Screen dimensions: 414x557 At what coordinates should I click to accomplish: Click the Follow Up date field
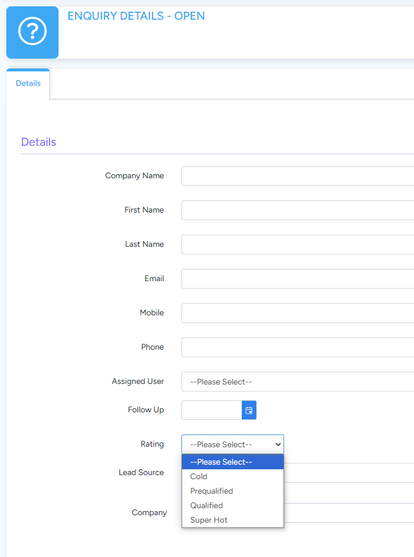click(212, 410)
